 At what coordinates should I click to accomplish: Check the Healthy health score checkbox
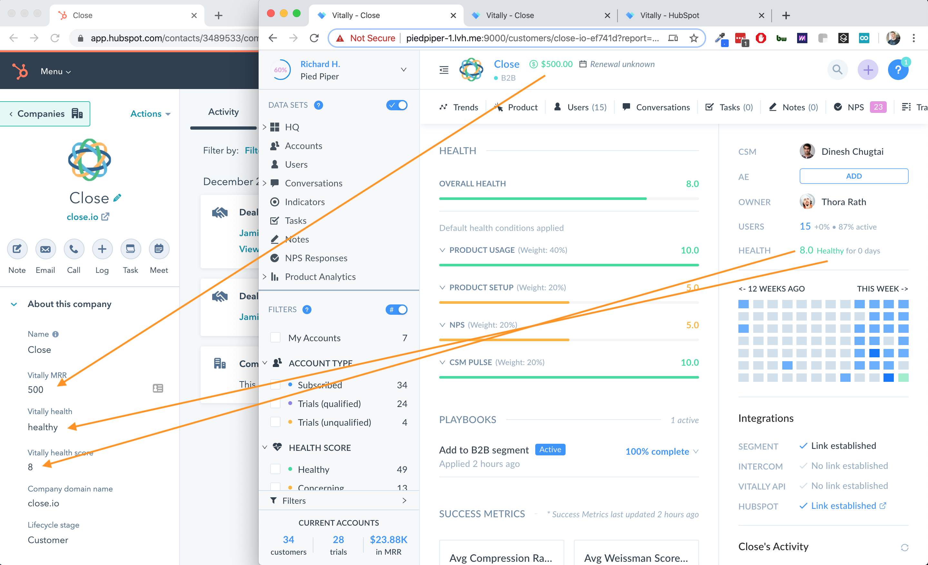[275, 469]
